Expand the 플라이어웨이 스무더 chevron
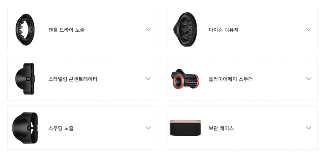This screenshot has height=157, width=325. click(x=308, y=79)
